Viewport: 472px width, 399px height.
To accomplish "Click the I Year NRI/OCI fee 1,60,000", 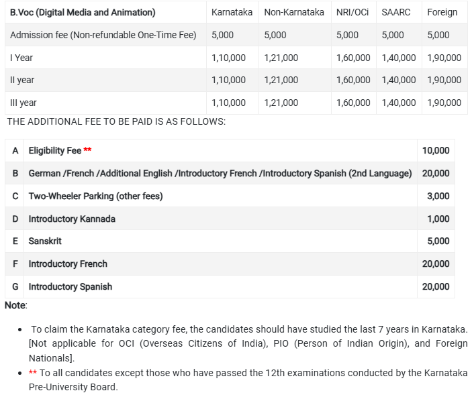I will (x=353, y=58).
